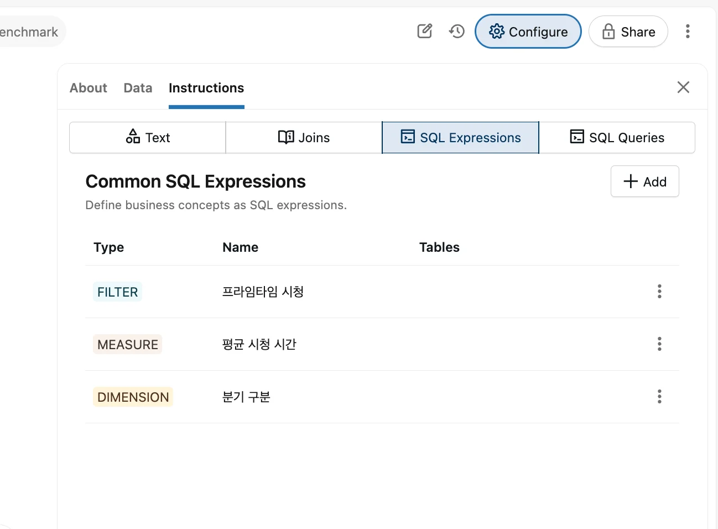
Task: Click the edit pencil icon
Action: (x=425, y=31)
